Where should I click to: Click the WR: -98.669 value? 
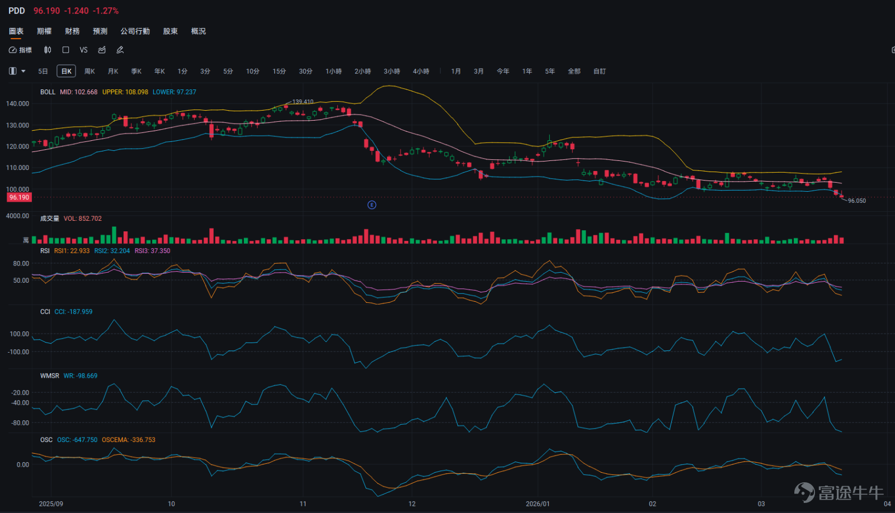[80, 376]
